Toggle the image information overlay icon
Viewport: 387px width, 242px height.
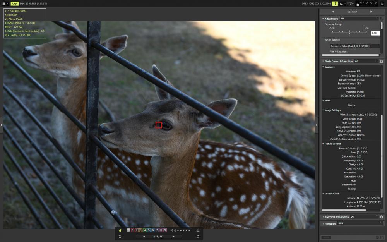tap(335, 3)
